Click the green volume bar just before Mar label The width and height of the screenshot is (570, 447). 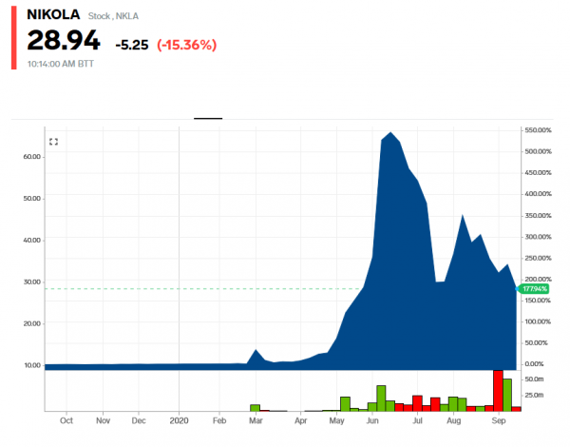pyautogui.click(x=255, y=408)
